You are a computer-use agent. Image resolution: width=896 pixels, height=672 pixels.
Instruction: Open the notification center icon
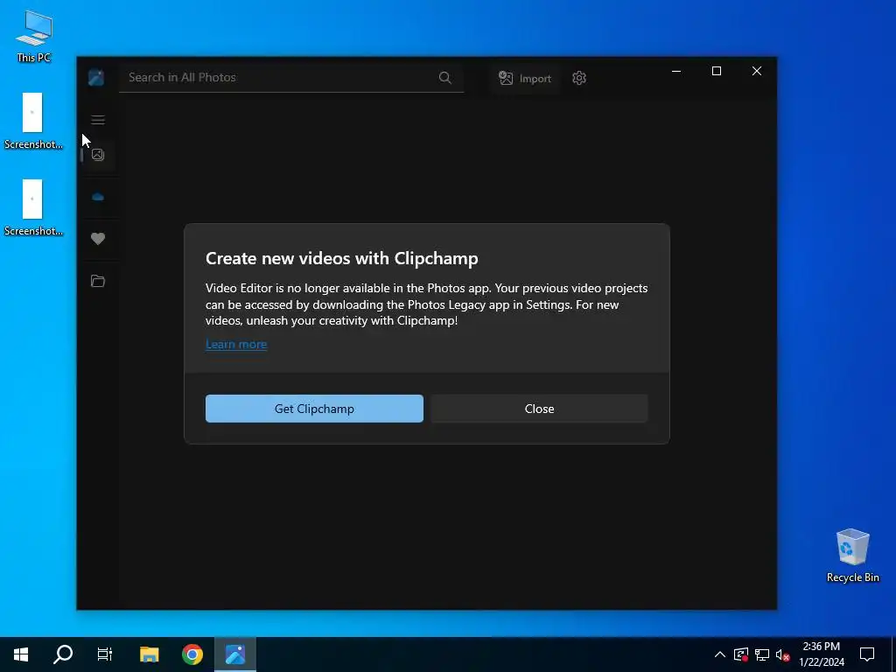coord(867,654)
